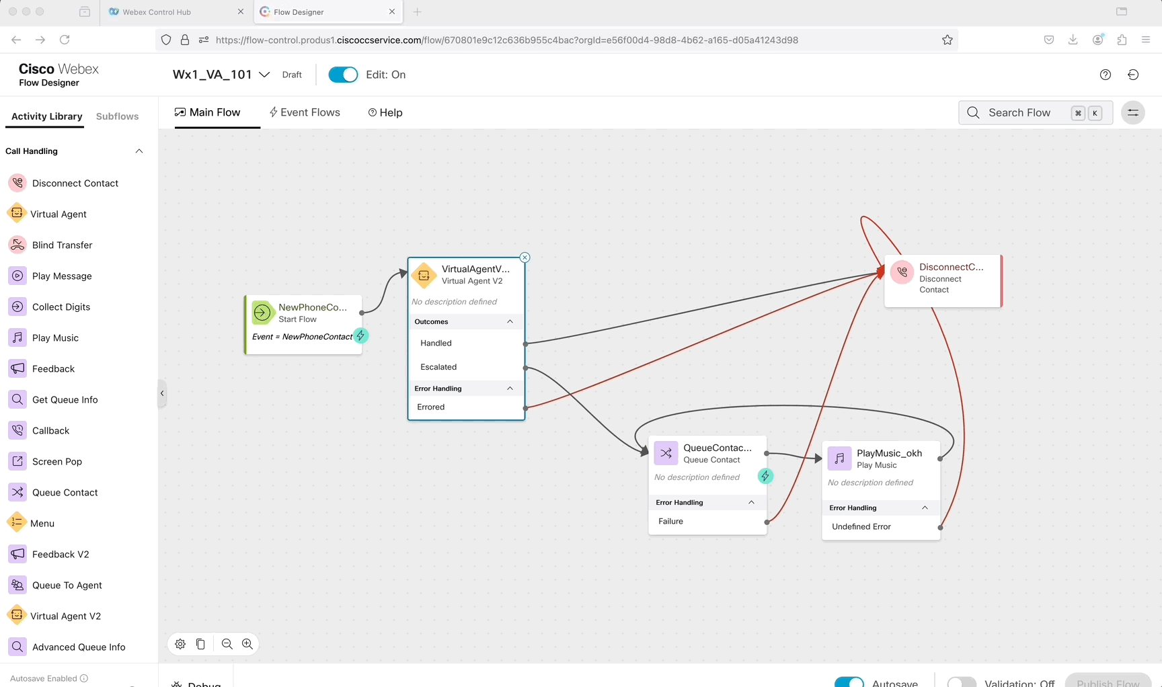
Task: Select the Blind Transfer activity icon
Action: [x=17, y=245]
